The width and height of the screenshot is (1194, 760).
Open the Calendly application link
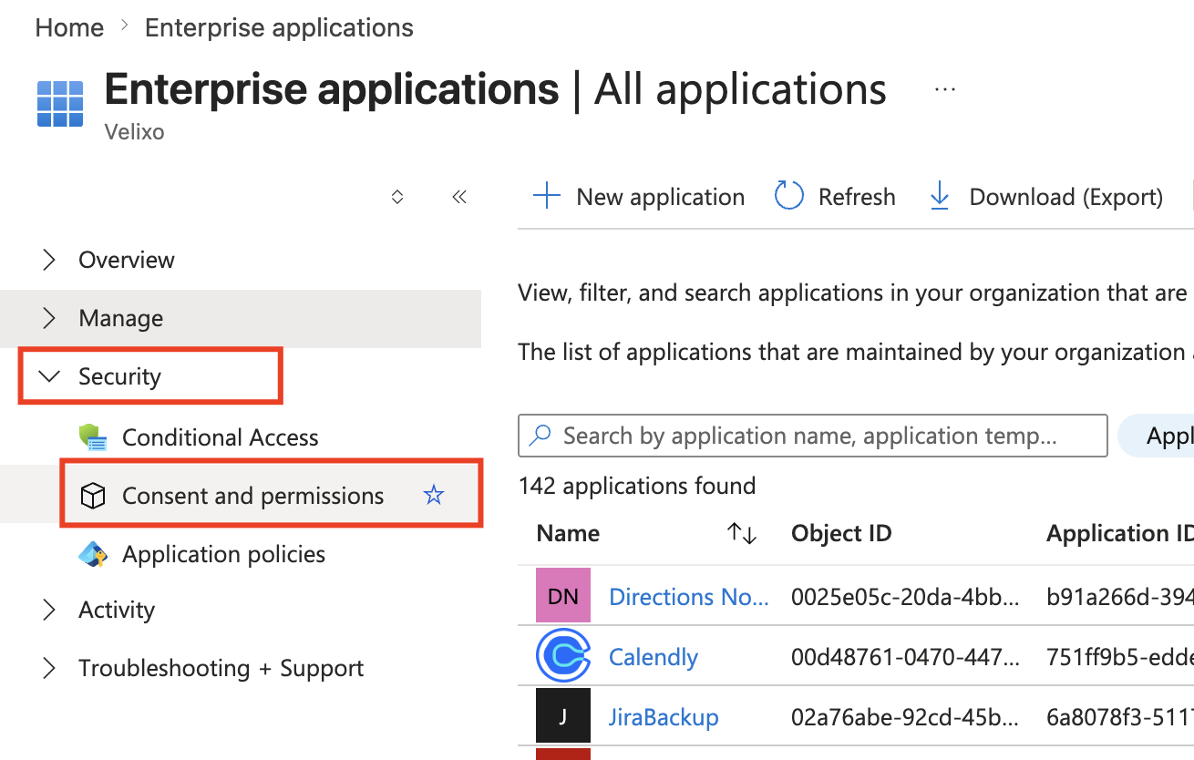(x=654, y=657)
